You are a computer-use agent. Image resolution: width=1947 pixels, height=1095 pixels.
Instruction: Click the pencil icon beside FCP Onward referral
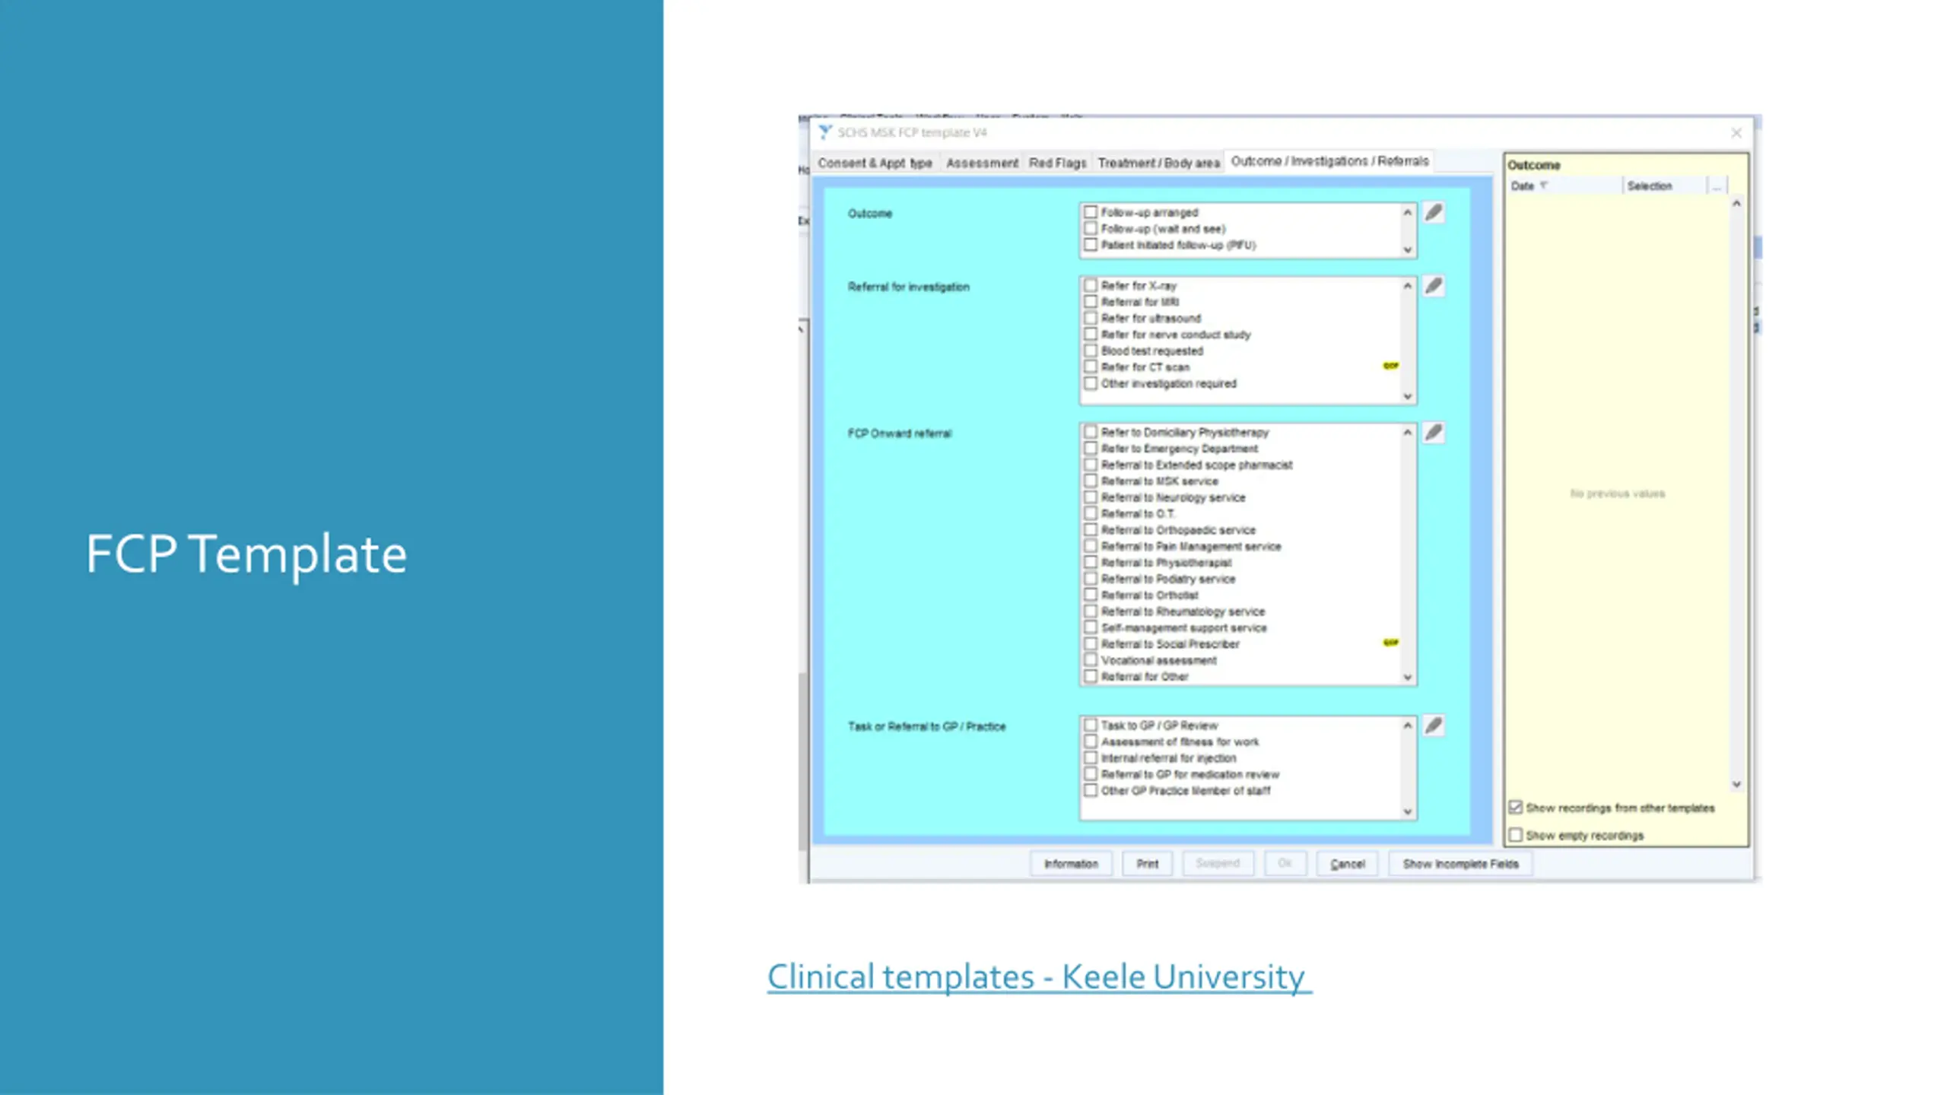[1434, 433]
